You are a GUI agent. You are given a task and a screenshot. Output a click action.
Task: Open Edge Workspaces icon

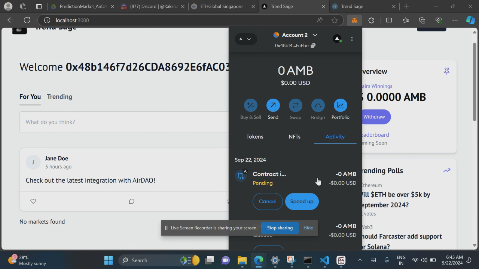click(23, 6)
